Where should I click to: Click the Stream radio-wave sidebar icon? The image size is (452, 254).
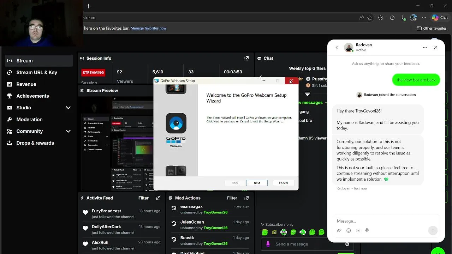(x=10, y=61)
